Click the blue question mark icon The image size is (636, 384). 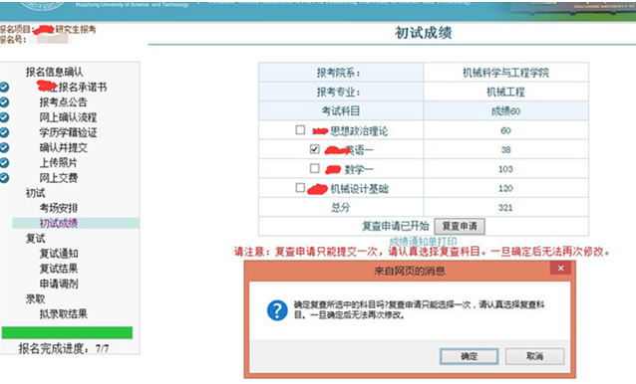click(x=277, y=310)
